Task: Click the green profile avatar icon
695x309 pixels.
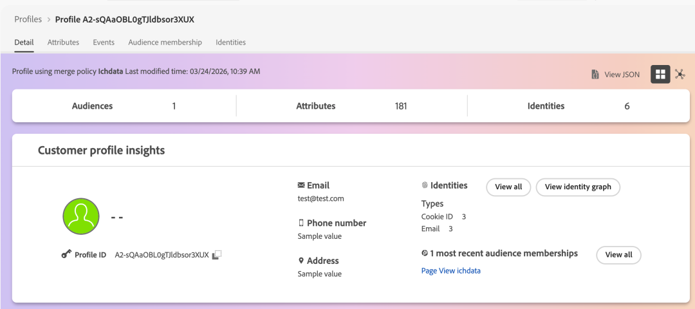Action: (x=81, y=216)
